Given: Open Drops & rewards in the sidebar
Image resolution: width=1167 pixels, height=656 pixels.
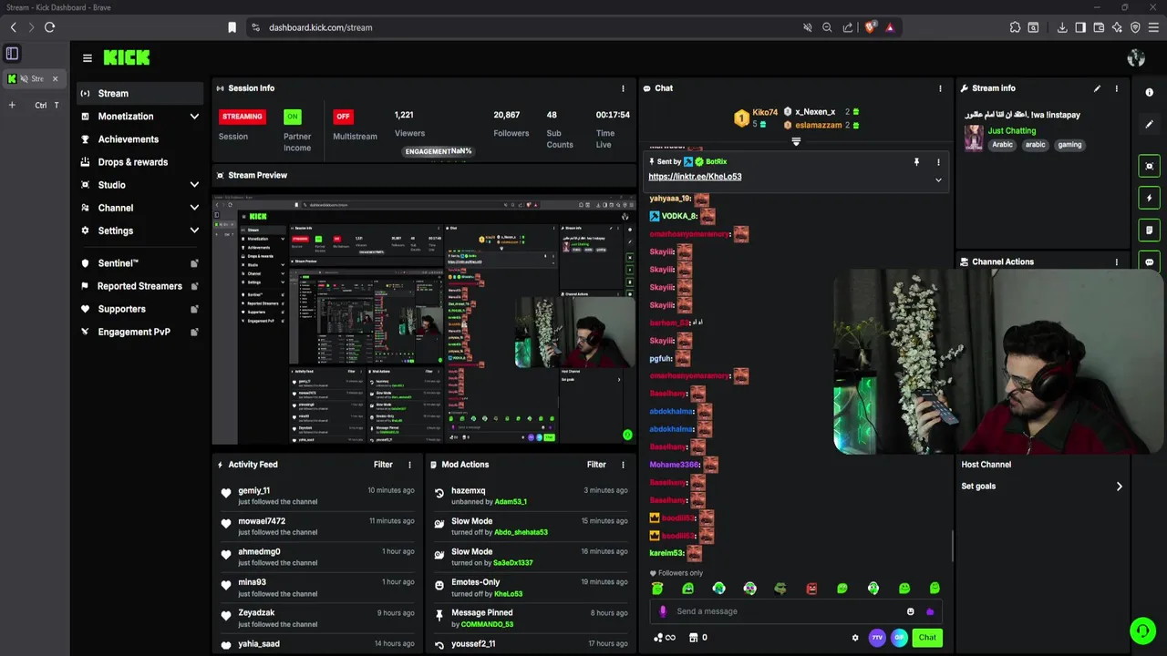Looking at the screenshot, I should [x=139, y=162].
